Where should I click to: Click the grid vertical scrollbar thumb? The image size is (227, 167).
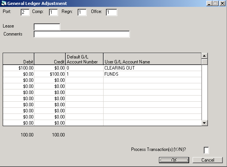coord(204,62)
